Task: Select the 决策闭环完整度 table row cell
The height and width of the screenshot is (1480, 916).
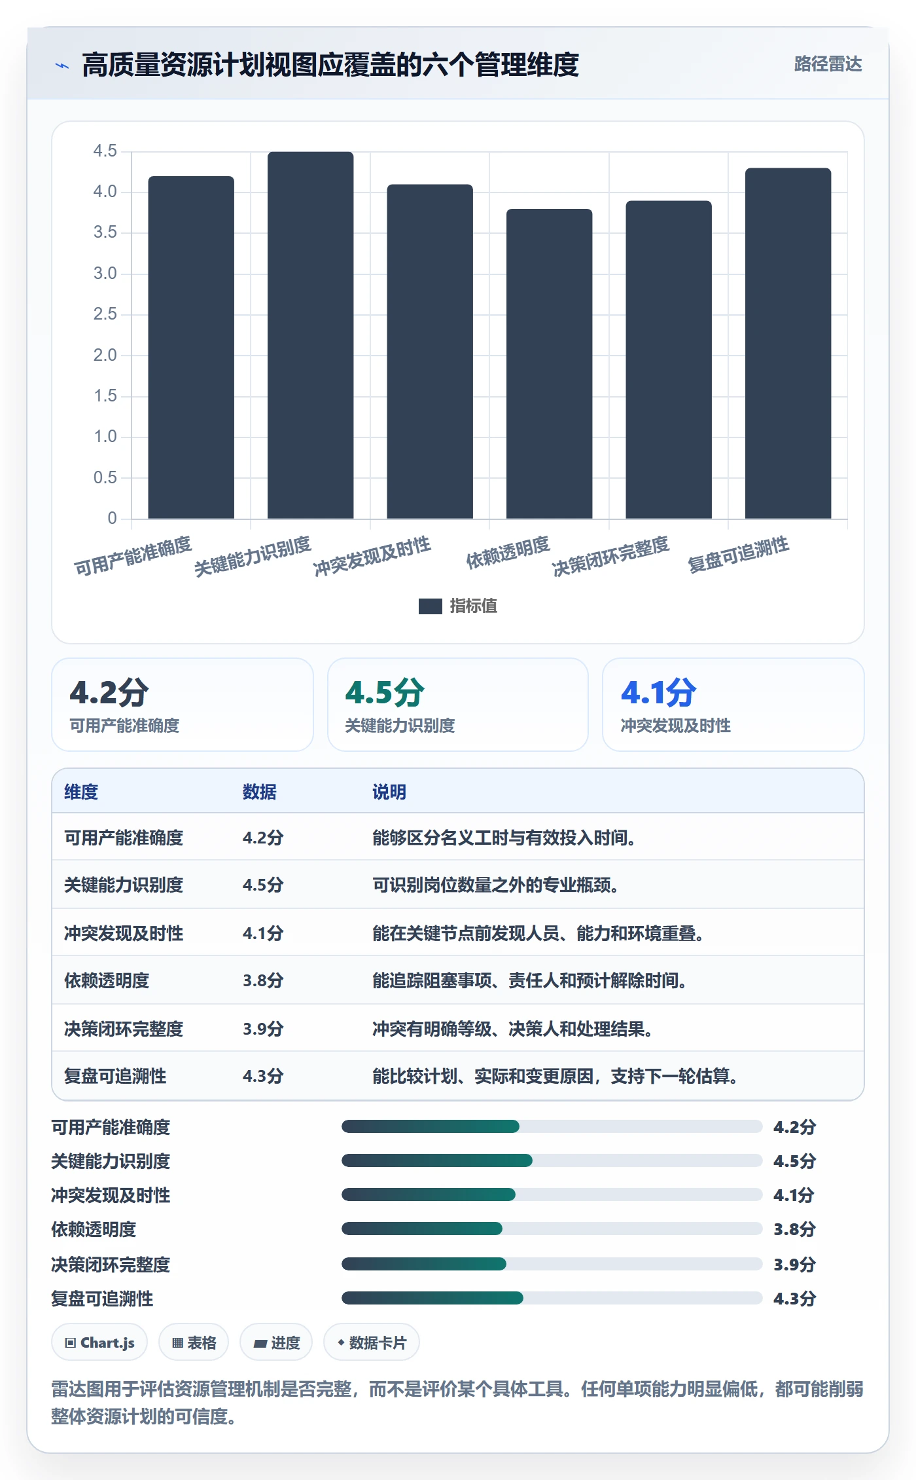Action: coord(124,1029)
